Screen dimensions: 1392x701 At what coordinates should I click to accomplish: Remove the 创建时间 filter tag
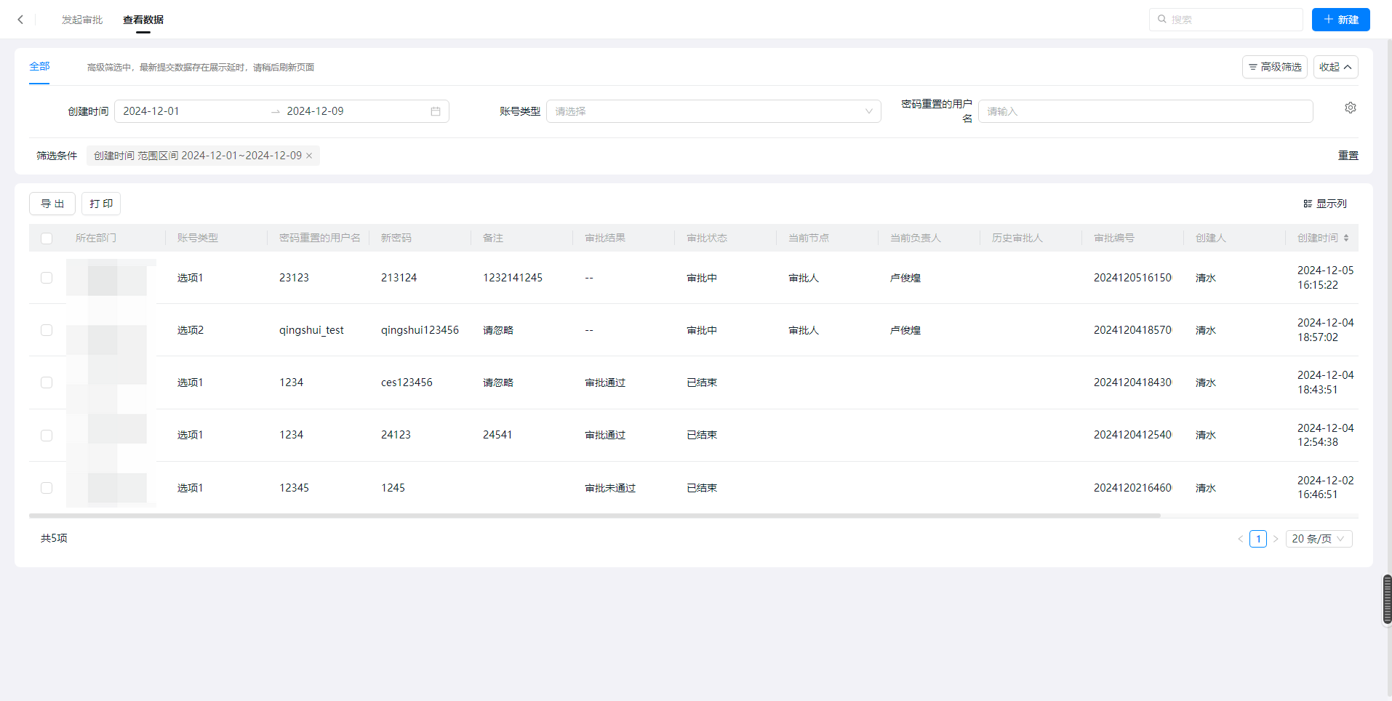click(x=309, y=156)
